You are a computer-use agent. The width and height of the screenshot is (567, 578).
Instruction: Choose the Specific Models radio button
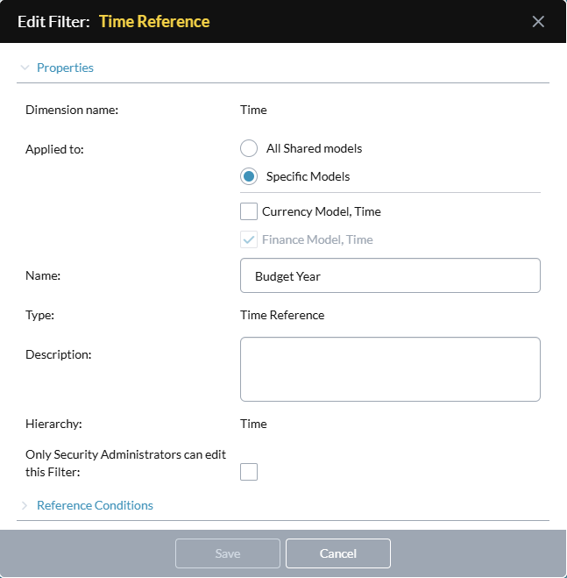(249, 176)
